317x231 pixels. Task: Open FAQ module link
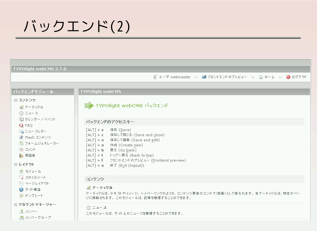[x=29, y=125]
